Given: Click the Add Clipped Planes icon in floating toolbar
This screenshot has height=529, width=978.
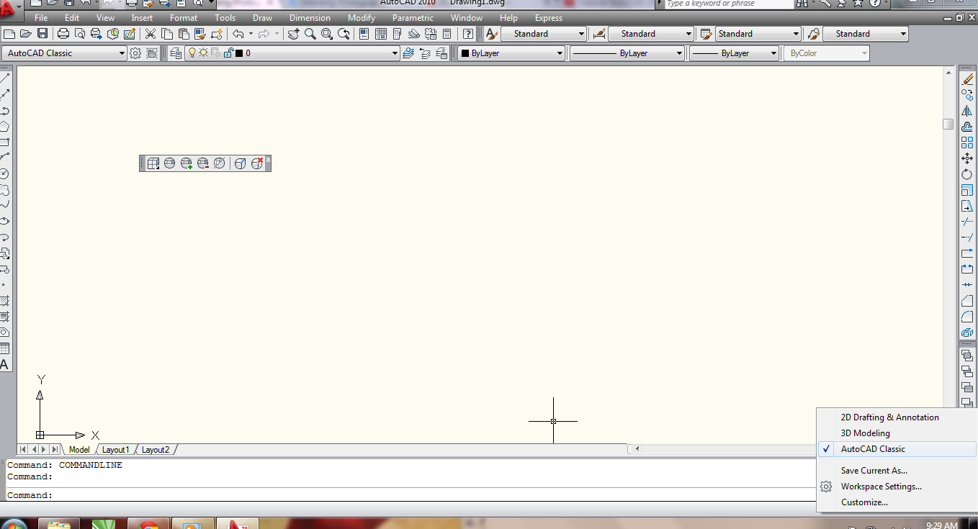Looking at the screenshot, I should [x=187, y=163].
